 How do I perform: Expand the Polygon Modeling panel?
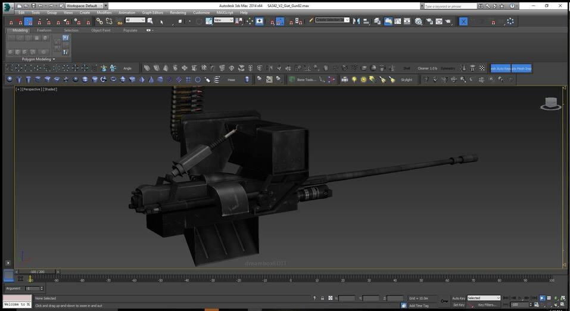38,59
